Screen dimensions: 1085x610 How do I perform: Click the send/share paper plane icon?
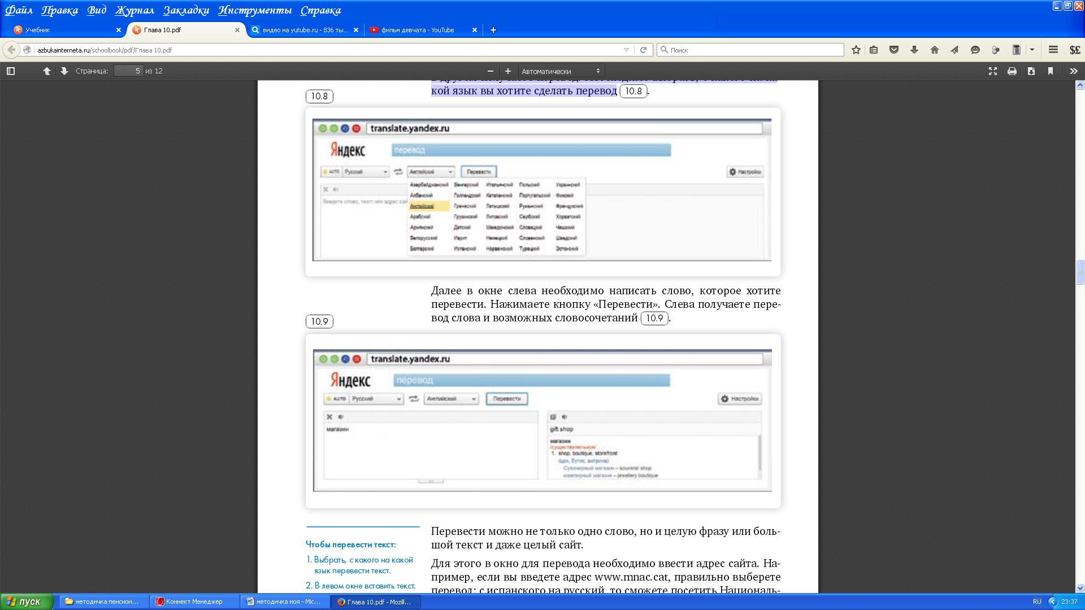(954, 50)
